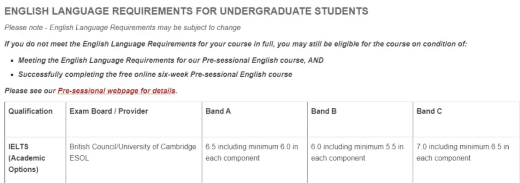
Task: Click the Exam Board / Provider column header
Action: point(109,111)
